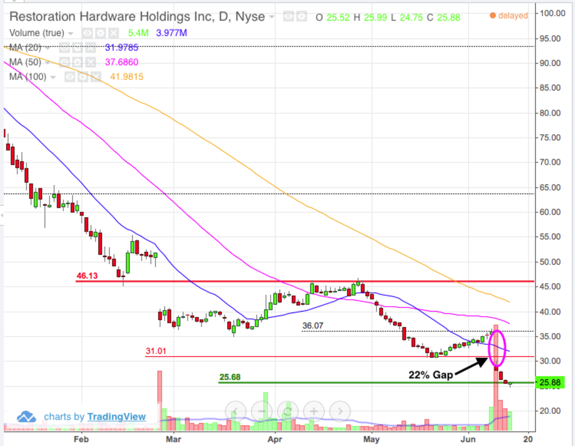The width and height of the screenshot is (575, 446).
Task: Click the 100.00 price axis label
Action: click(552, 13)
